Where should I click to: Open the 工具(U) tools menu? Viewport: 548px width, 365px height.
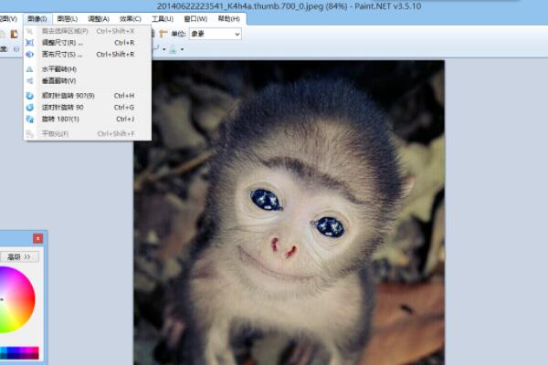(x=163, y=19)
